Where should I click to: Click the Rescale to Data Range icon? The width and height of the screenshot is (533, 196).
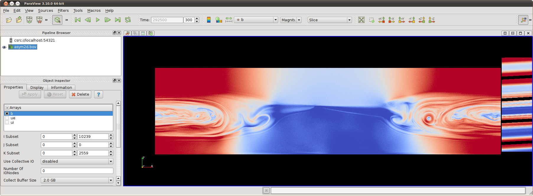[229, 20]
